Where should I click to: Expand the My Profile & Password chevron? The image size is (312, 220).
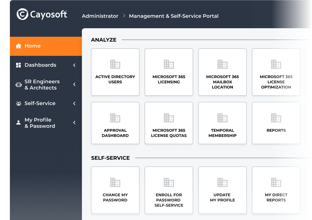[74, 122]
